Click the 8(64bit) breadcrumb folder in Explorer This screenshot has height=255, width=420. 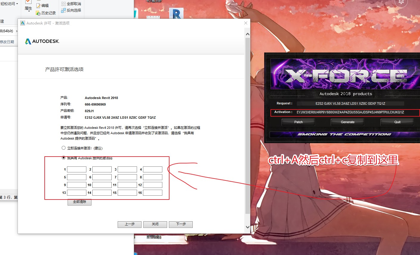click(7, 31)
